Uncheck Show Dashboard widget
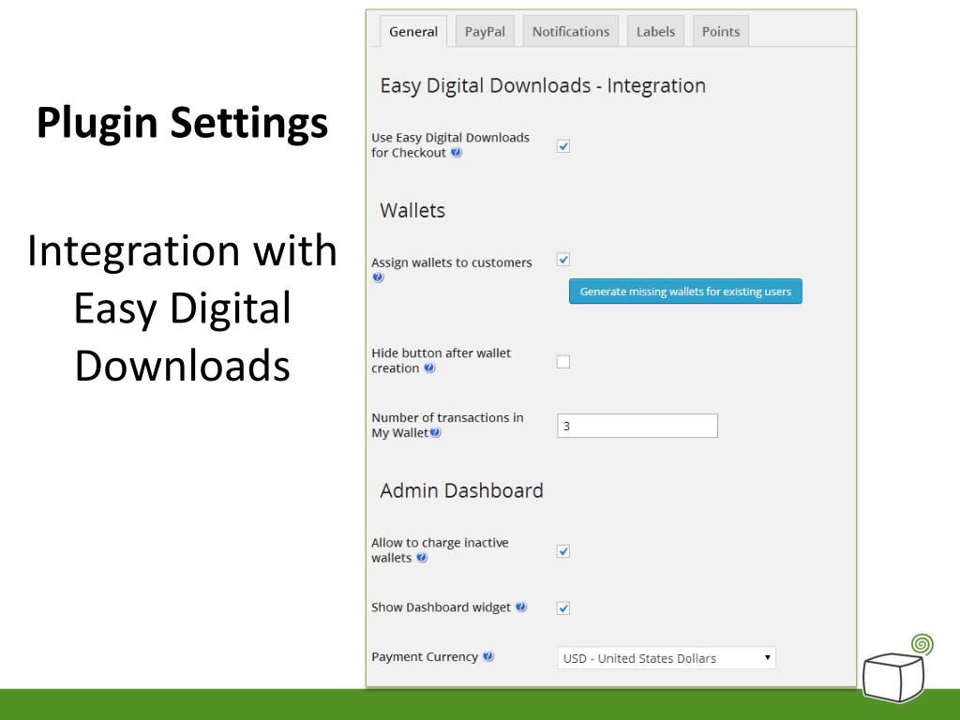 pos(563,607)
